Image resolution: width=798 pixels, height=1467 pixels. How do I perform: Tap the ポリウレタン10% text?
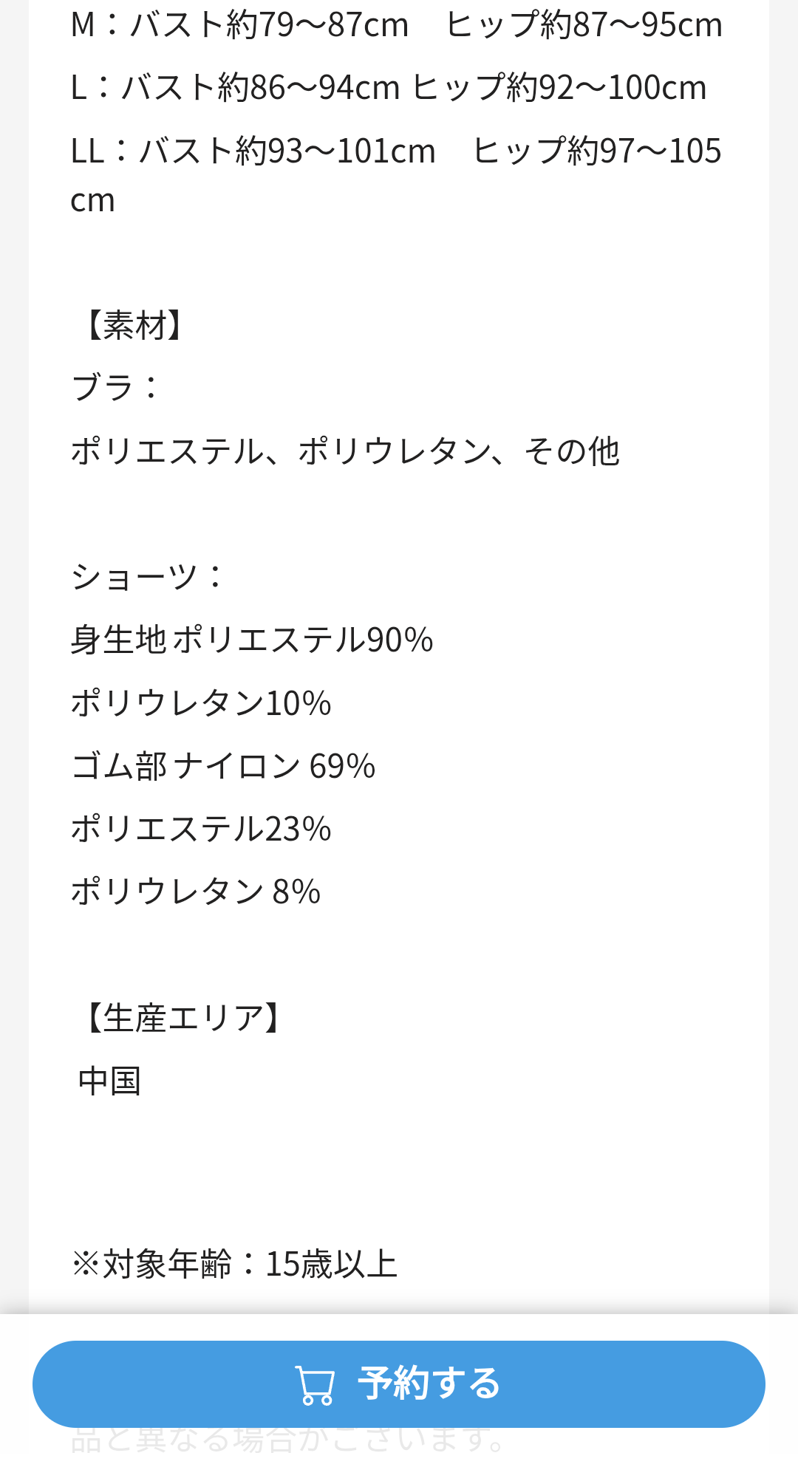click(201, 703)
